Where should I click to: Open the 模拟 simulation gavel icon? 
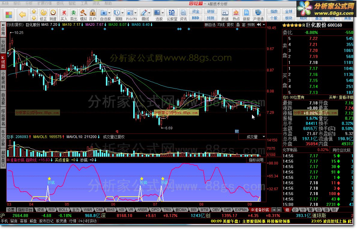click(83, 15)
